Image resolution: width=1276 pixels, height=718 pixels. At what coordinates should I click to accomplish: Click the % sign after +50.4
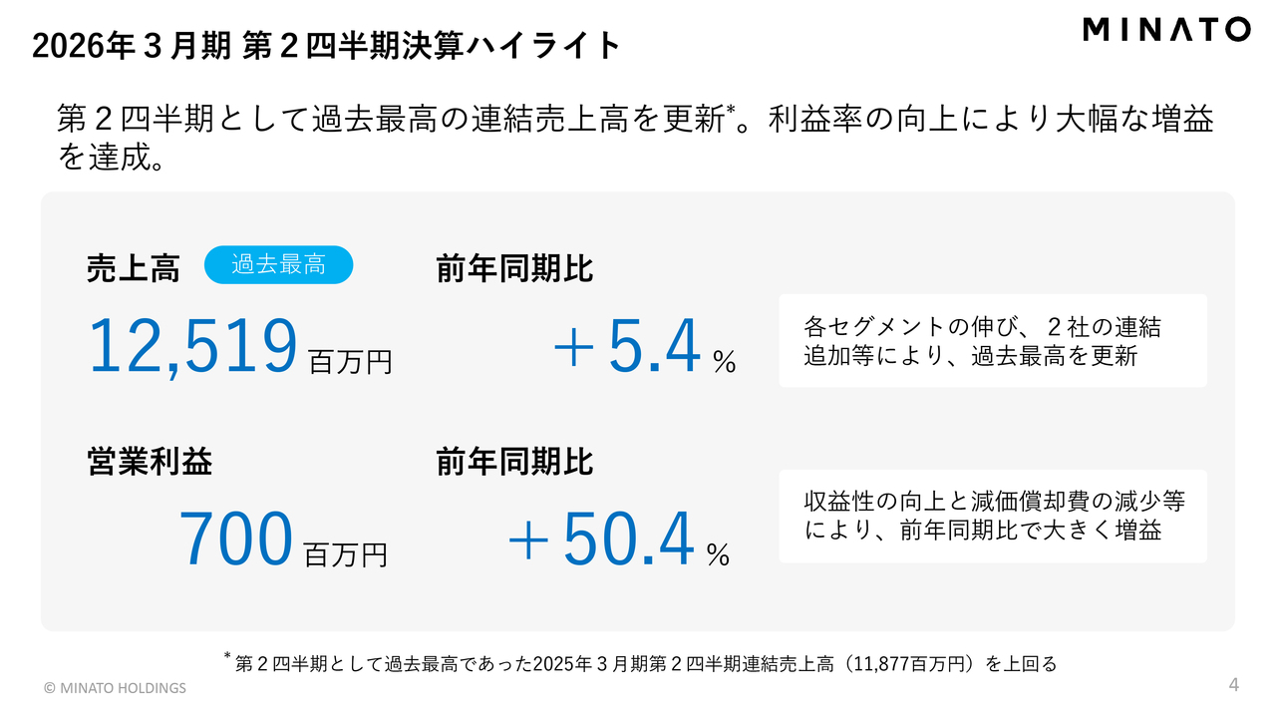(718, 555)
